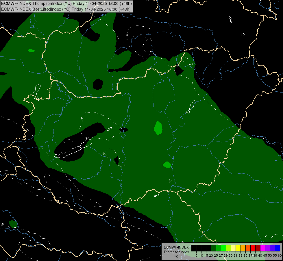This screenshot has height=261, width=283.
Task: Select the pale yellow 30–31 legend swatch
Action: pos(233,248)
